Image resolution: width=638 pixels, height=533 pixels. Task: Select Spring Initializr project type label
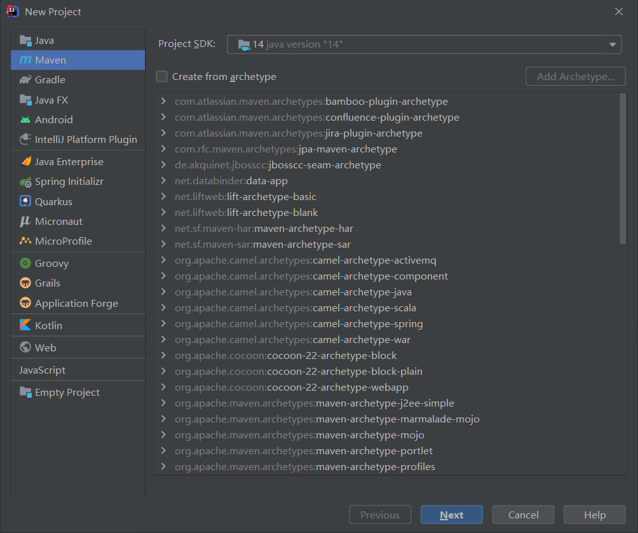pyautogui.click(x=69, y=182)
